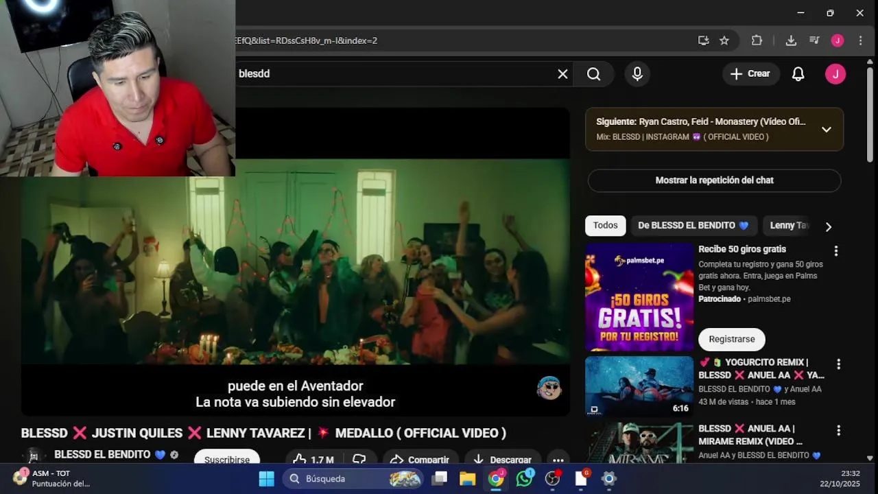
Task: Open the Recibe 50 giros gratis ad title
Action: point(742,249)
